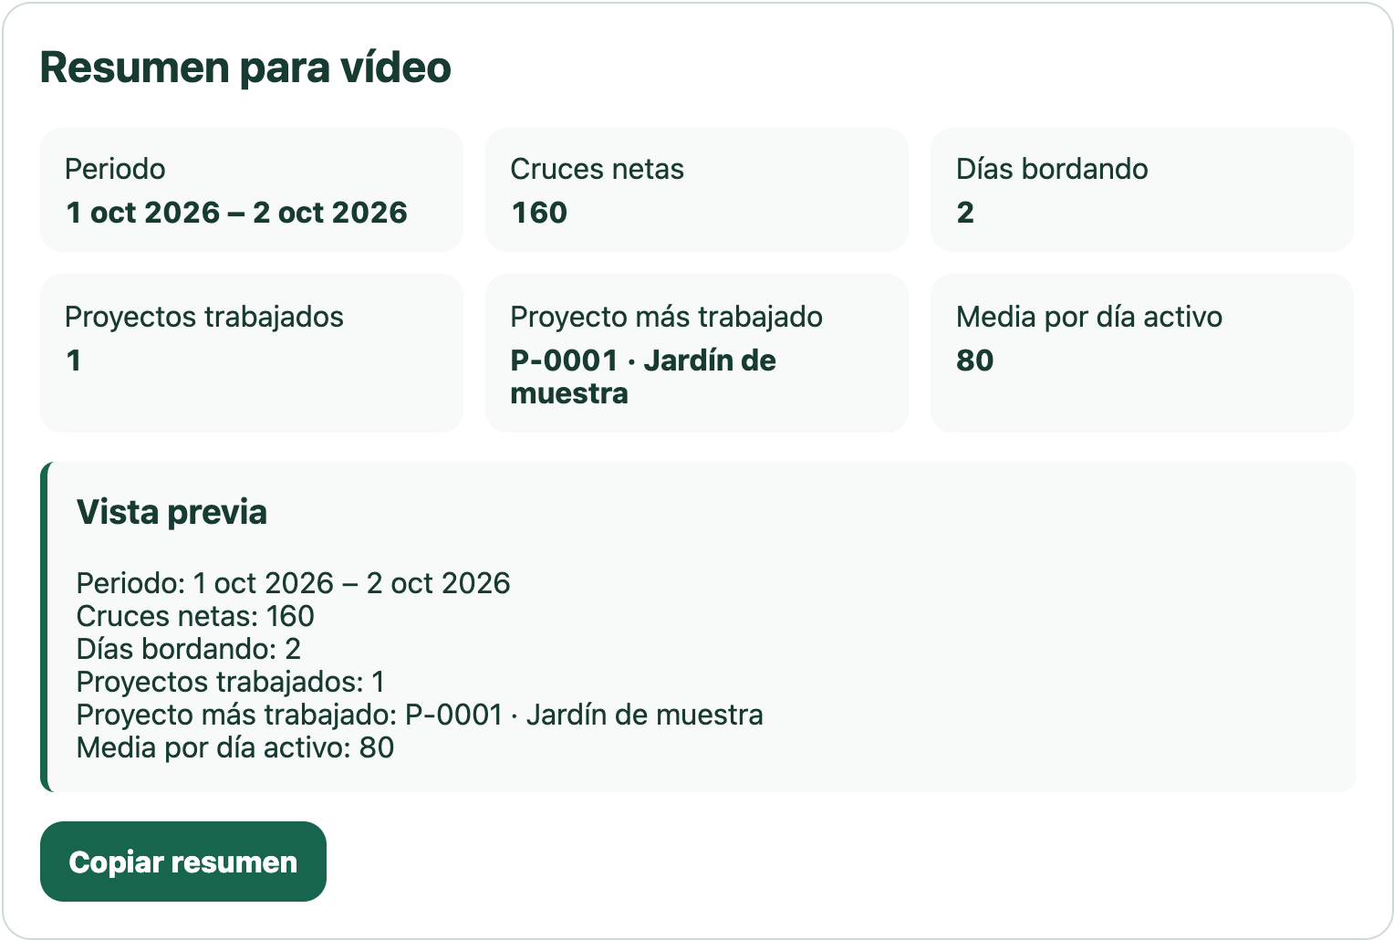Select bold value 160 in Cruces netas card
This screenshot has width=1394, height=940.
tap(539, 213)
